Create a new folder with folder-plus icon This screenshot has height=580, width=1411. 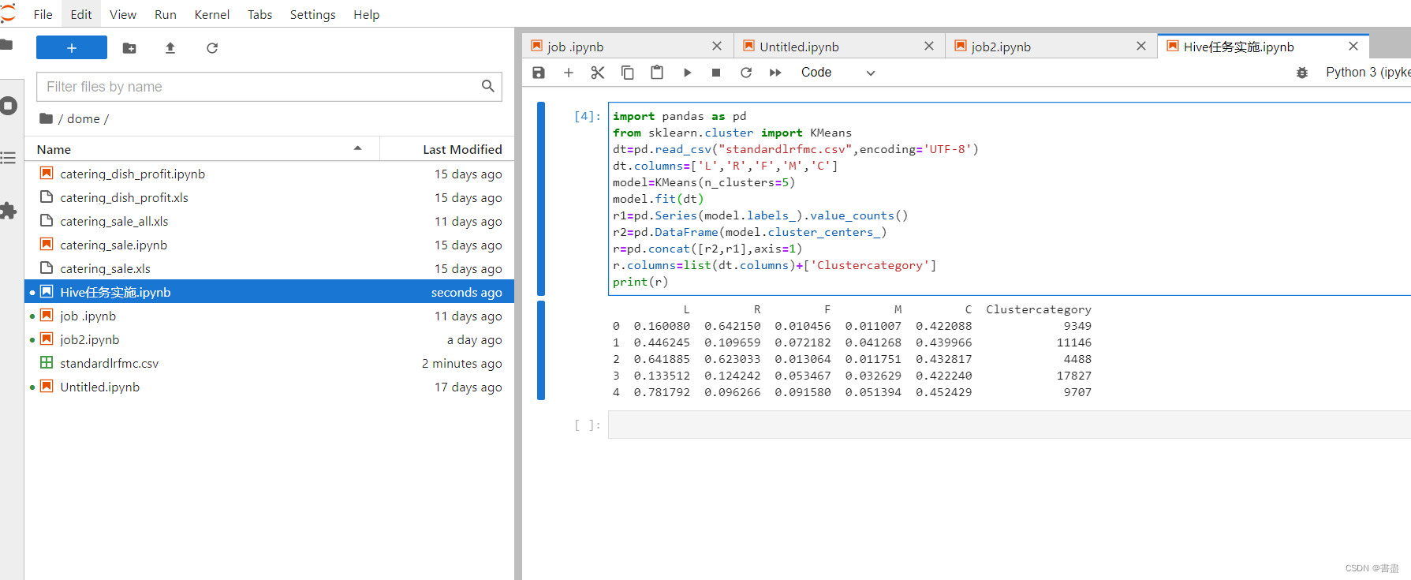coord(129,48)
